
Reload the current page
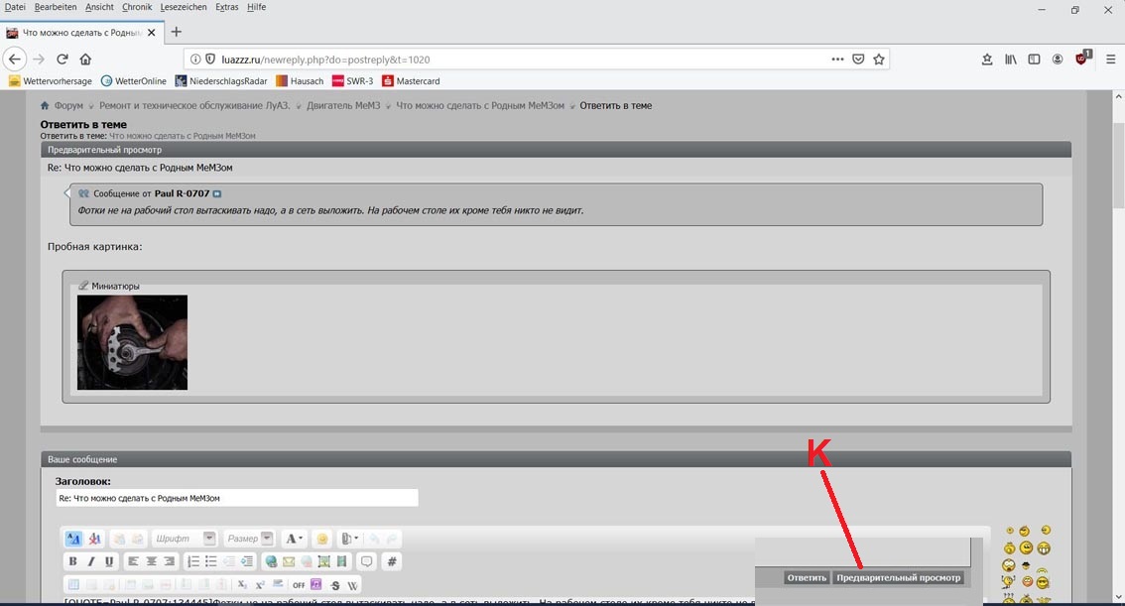pos(62,59)
